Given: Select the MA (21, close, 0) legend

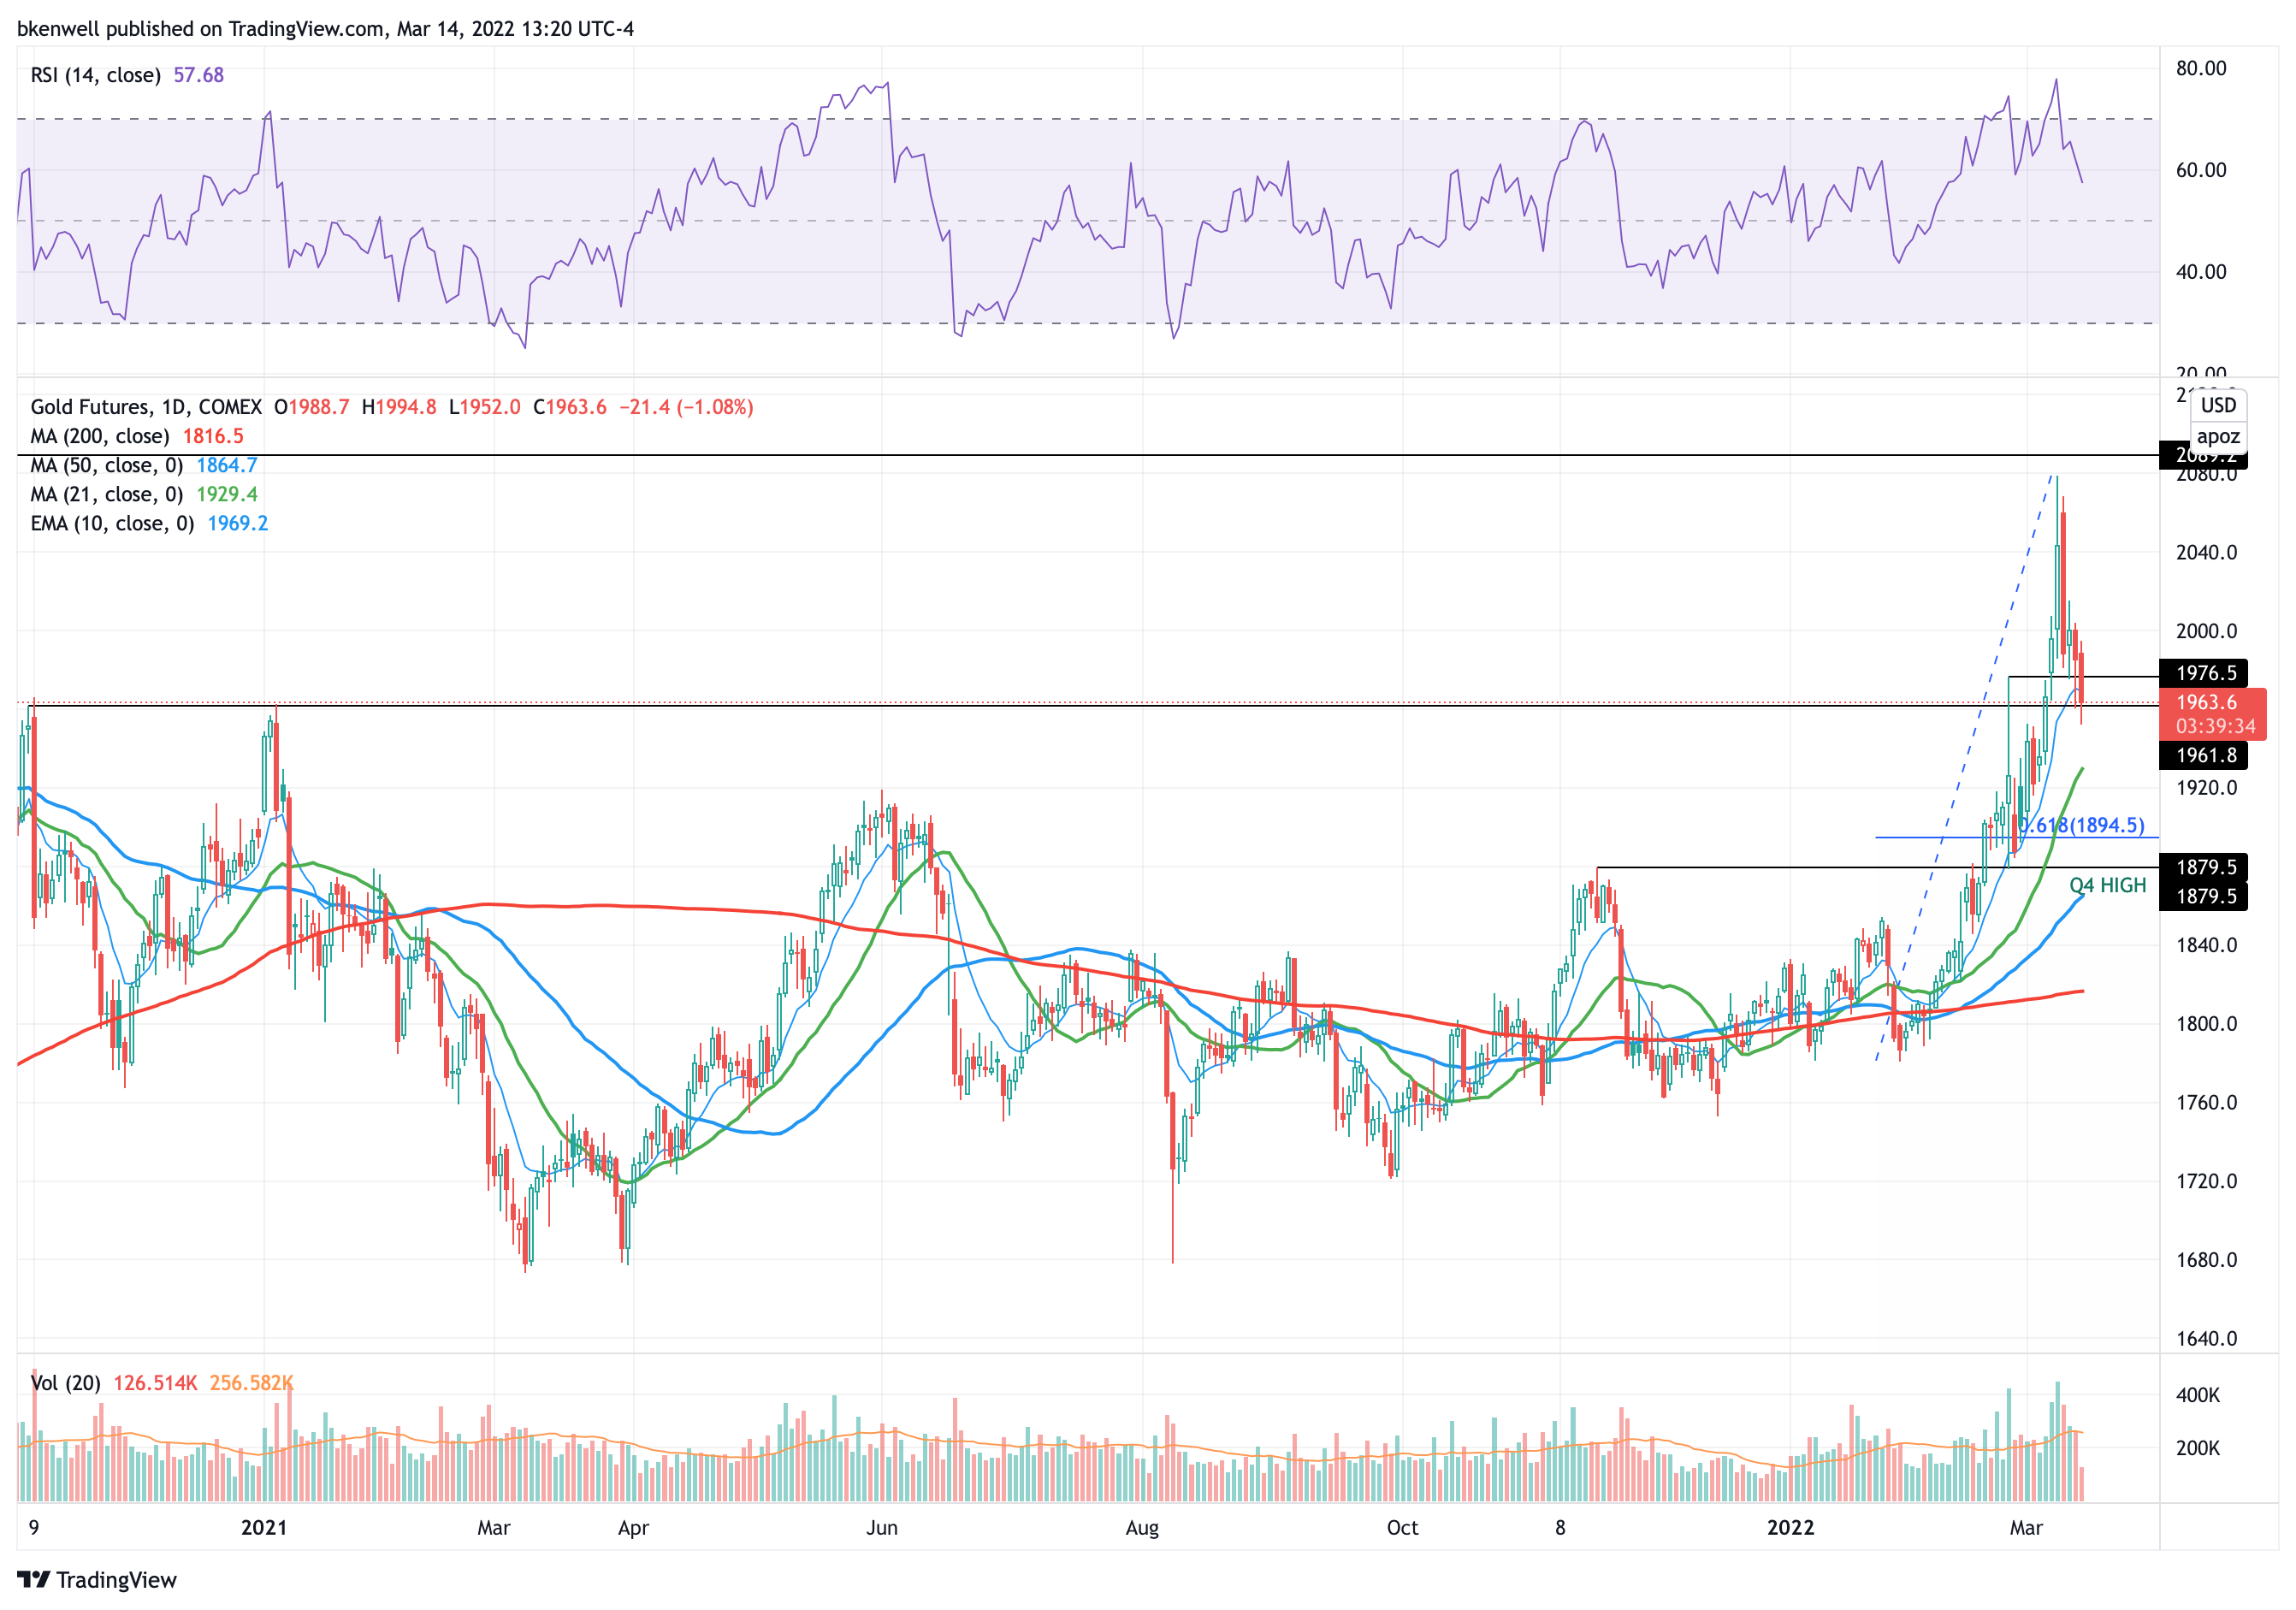Looking at the screenshot, I should [x=107, y=494].
